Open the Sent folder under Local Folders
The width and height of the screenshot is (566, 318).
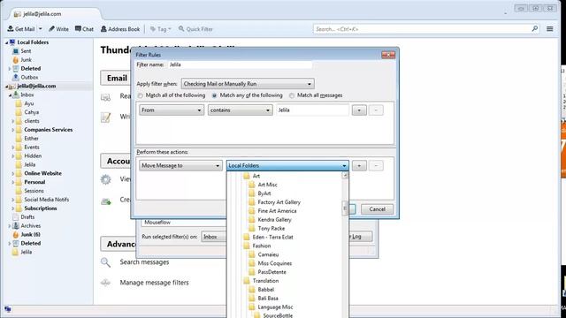coord(26,51)
